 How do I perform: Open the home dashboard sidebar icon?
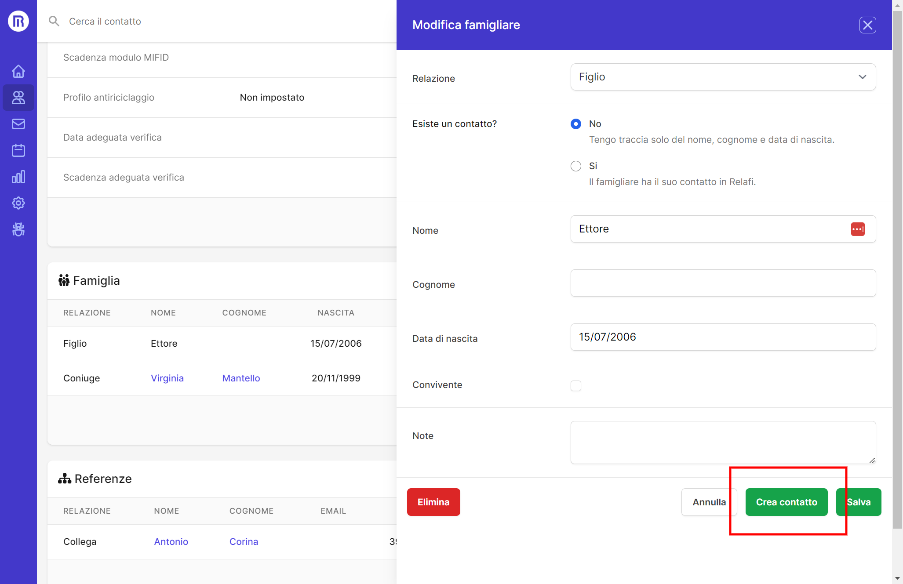pos(18,71)
